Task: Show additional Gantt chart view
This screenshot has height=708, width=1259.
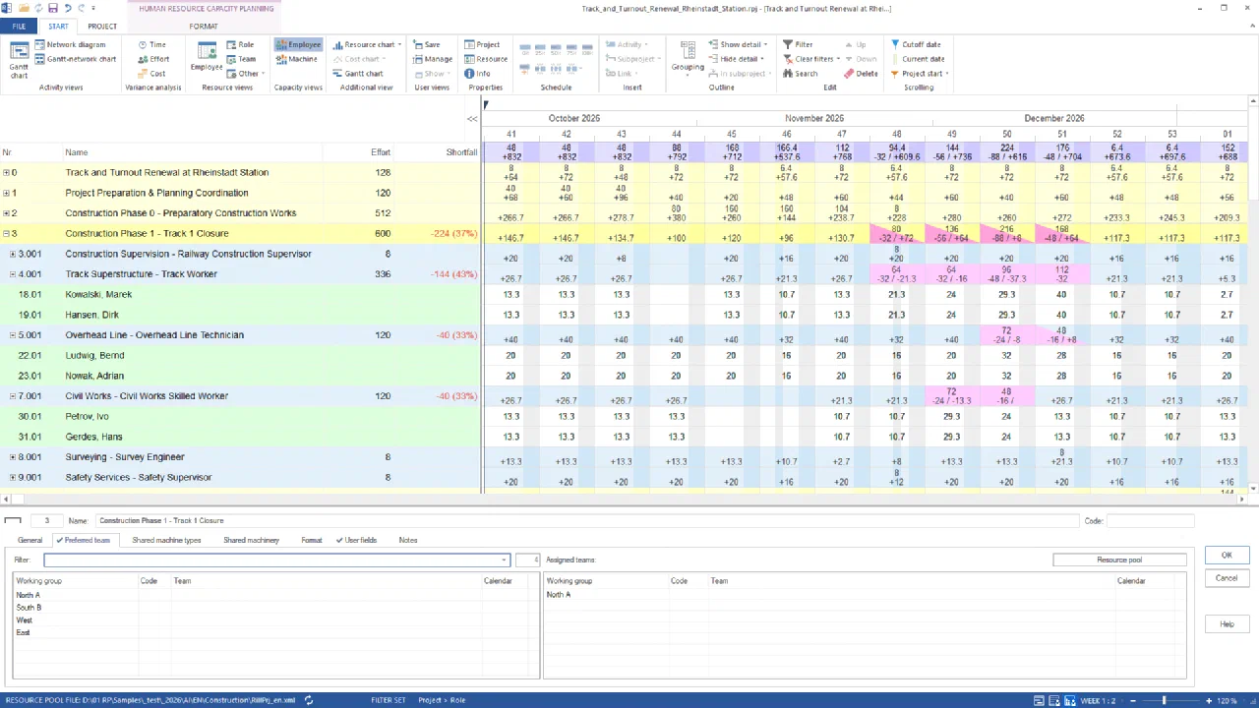Action: point(358,74)
